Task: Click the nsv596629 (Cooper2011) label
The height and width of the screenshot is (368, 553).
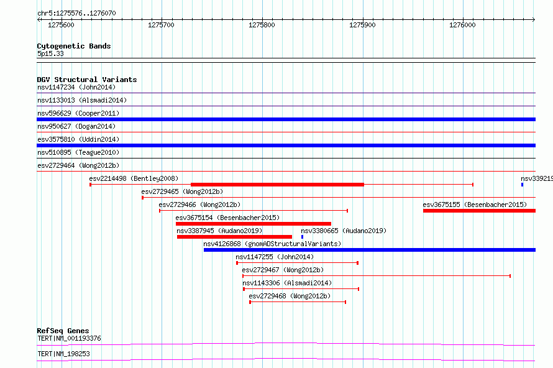Action: tap(78, 113)
